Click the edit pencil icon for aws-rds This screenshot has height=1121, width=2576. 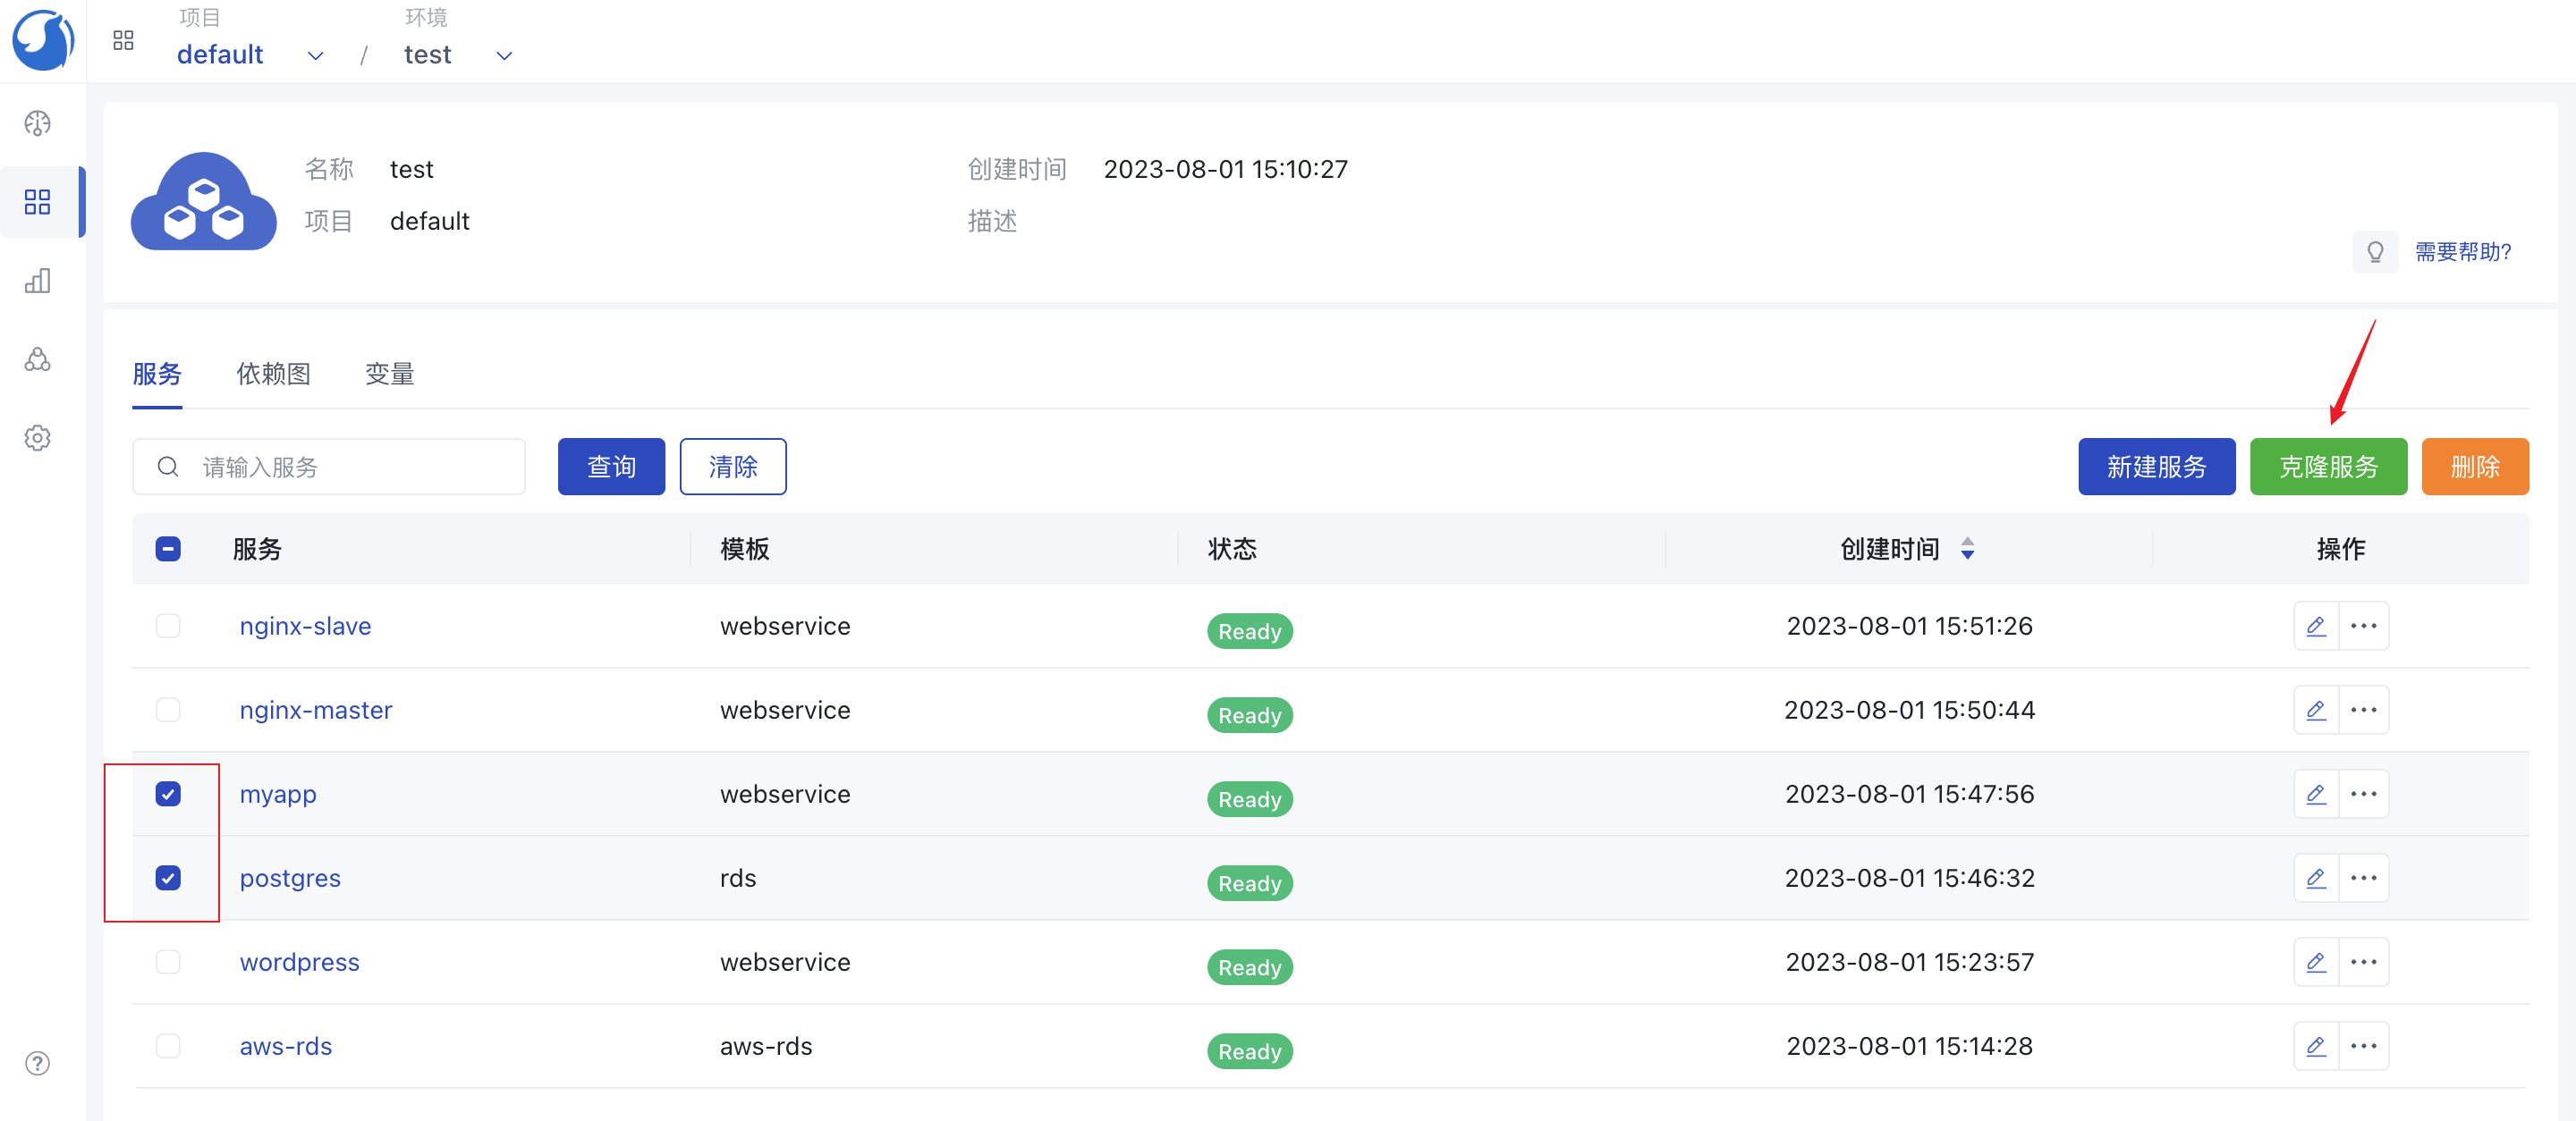(2315, 1046)
